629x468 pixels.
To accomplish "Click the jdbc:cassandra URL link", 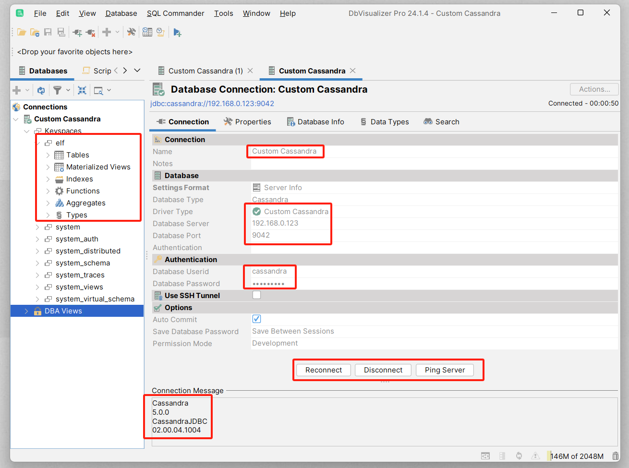I will (x=212, y=104).
